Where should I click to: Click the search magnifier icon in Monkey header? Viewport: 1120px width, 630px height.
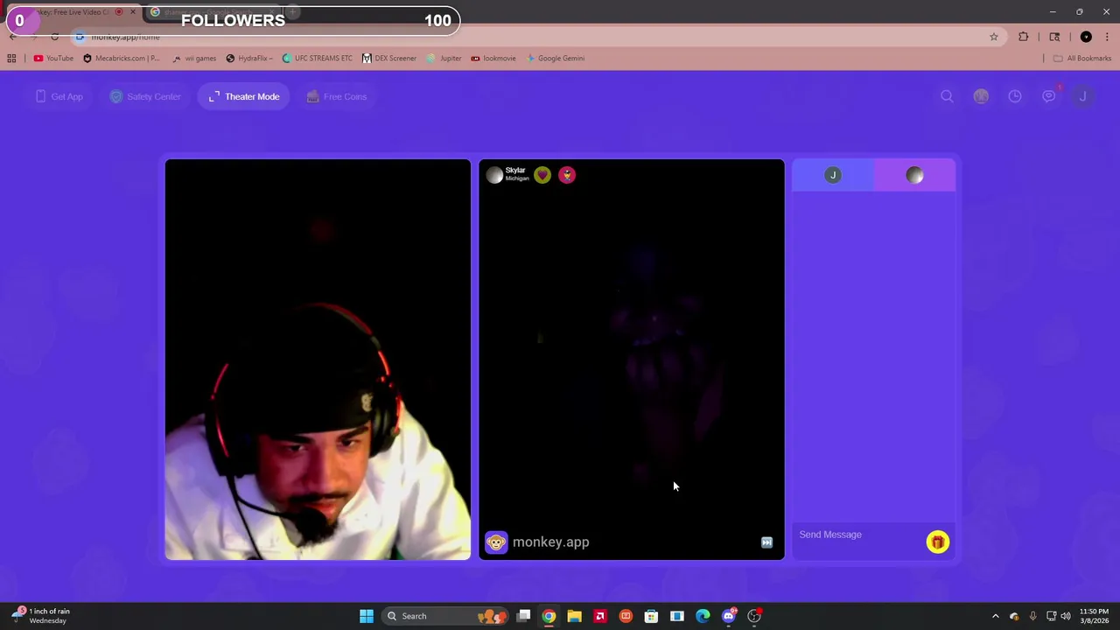point(947,96)
